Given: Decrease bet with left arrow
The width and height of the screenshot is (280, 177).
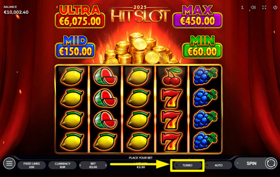Looking at the screenshot, I should click(80, 166).
